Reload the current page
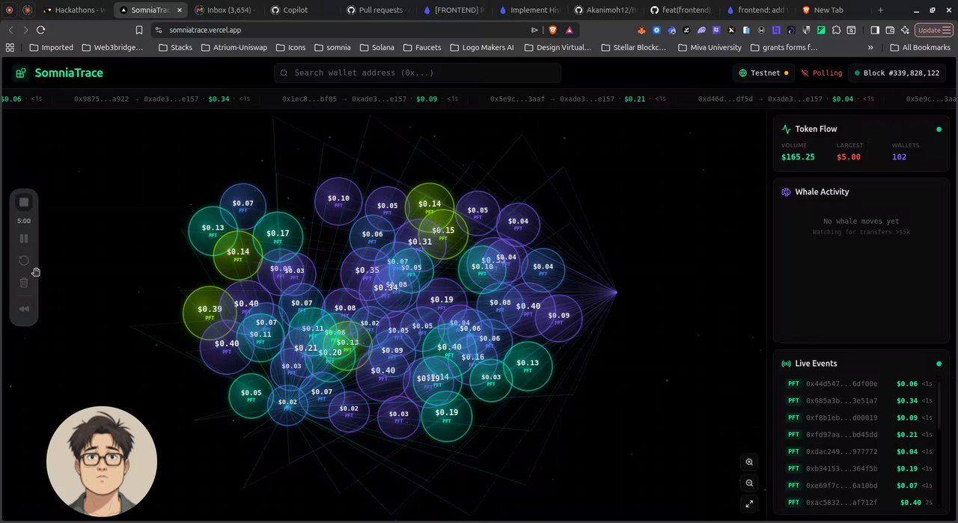Screen dimensions: 958x523 pos(40,30)
